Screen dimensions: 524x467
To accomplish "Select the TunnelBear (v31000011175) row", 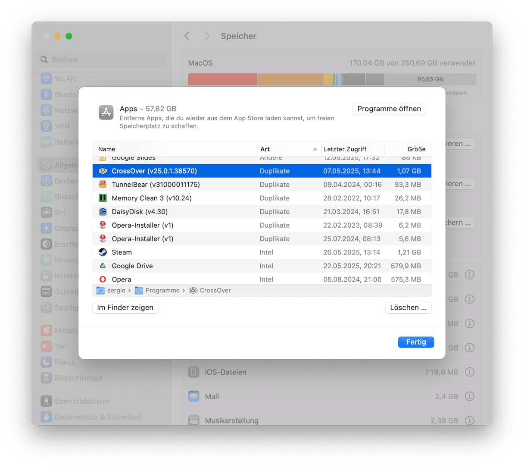I will coord(262,185).
